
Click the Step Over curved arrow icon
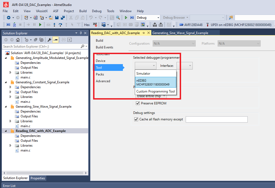(x=60, y=25)
